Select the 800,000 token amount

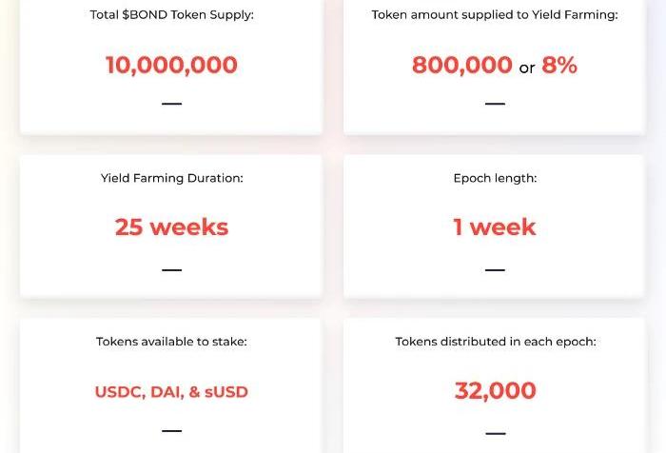(462, 65)
